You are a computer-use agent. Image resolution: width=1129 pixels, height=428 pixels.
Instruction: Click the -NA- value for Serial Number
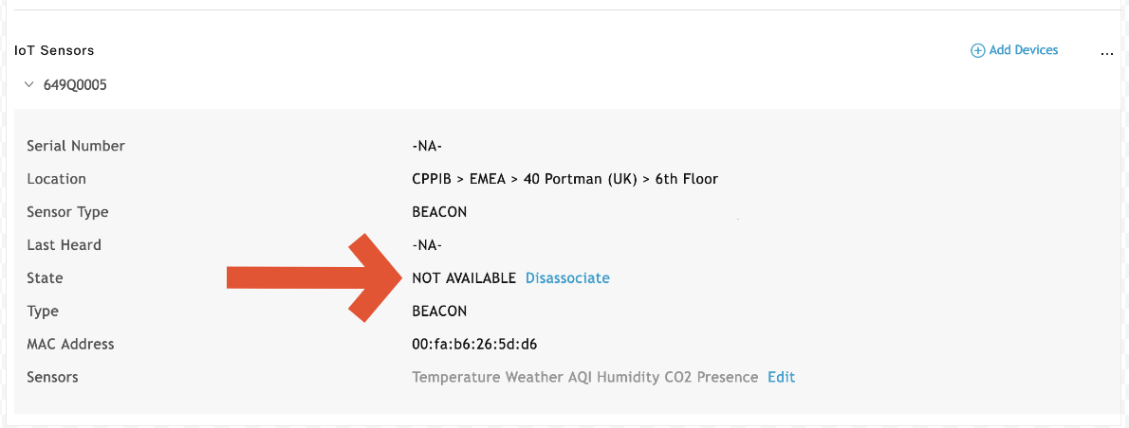click(427, 146)
